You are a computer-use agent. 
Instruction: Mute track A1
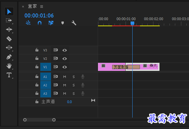pyautogui.click(x=64, y=77)
